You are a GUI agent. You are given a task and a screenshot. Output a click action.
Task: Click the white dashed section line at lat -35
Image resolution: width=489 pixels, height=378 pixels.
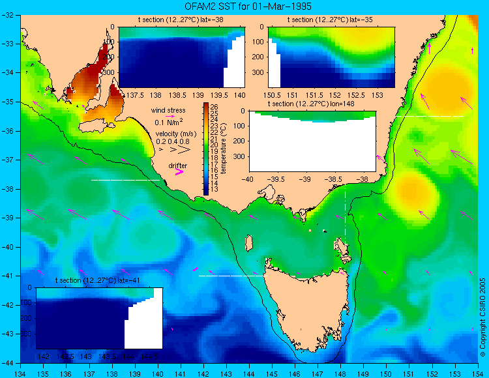pos(430,116)
